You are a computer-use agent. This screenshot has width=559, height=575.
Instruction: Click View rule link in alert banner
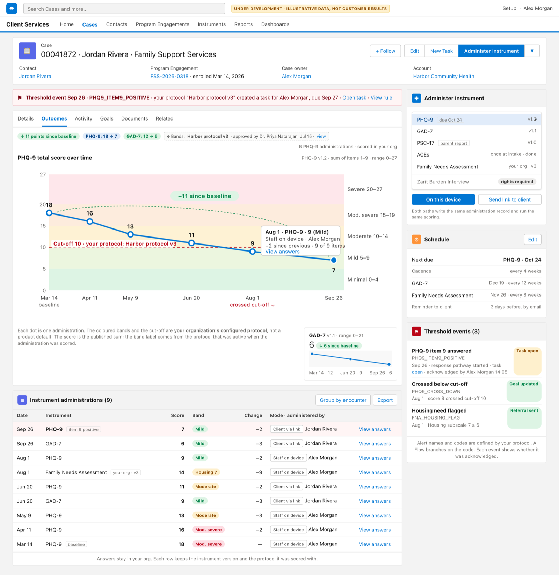tap(381, 98)
